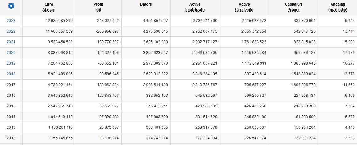The height and width of the screenshot is (145, 357).
Task: Click the 2020 employees count 17,979
Action: click(x=349, y=53)
